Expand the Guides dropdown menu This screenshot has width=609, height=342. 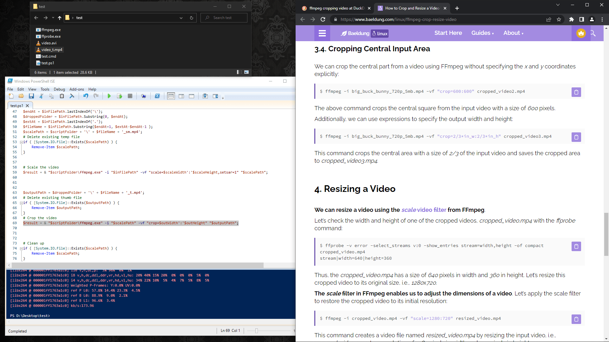click(x=482, y=33)
